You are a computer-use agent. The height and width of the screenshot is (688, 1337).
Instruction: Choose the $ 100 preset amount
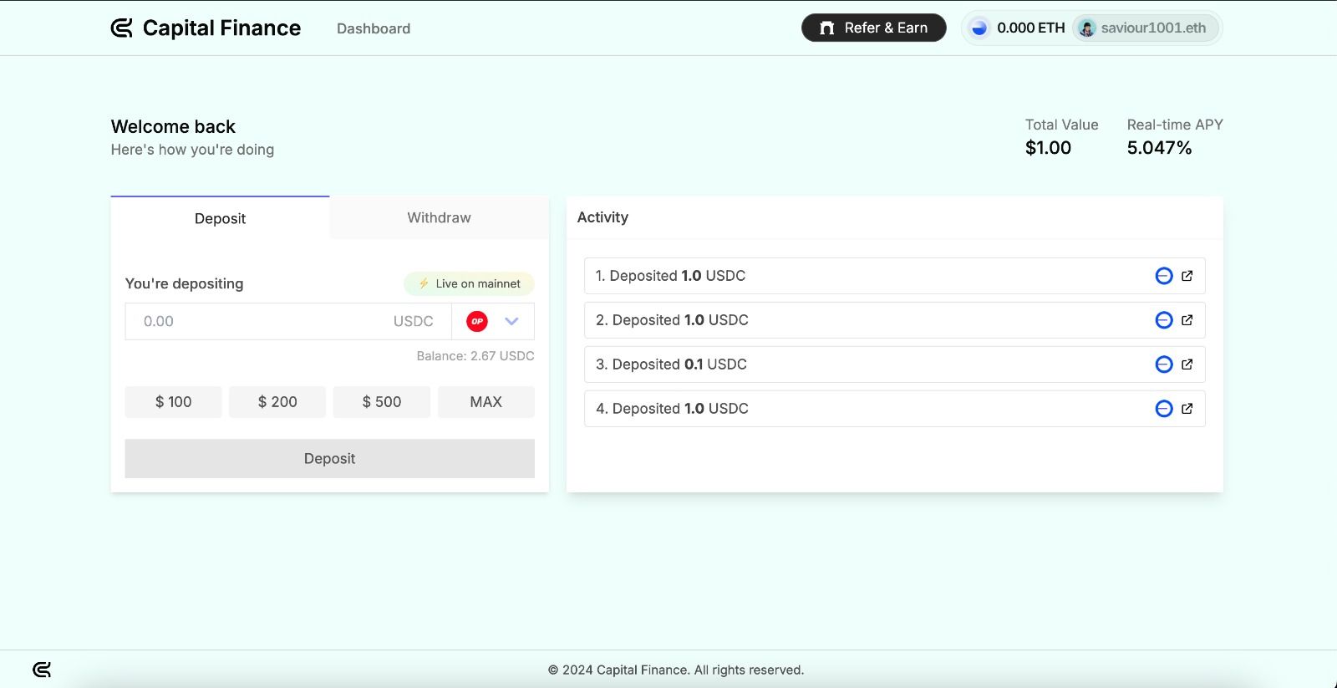pos(174,402)
